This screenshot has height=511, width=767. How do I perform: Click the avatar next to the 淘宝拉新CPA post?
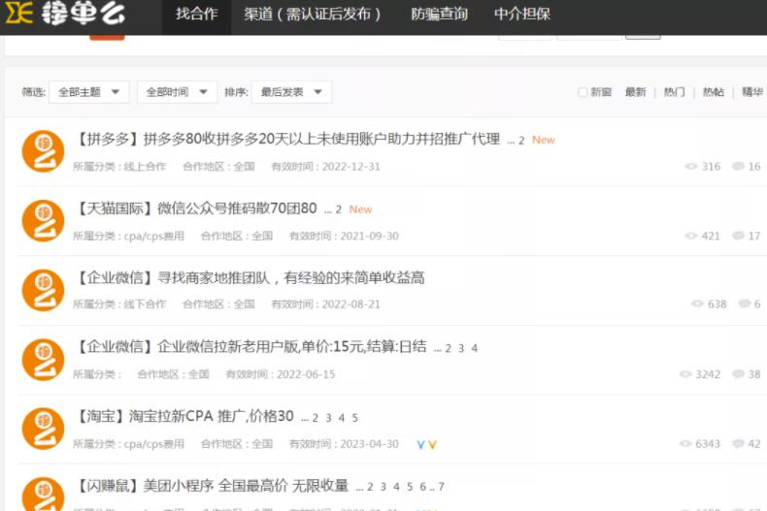(43, 429)
